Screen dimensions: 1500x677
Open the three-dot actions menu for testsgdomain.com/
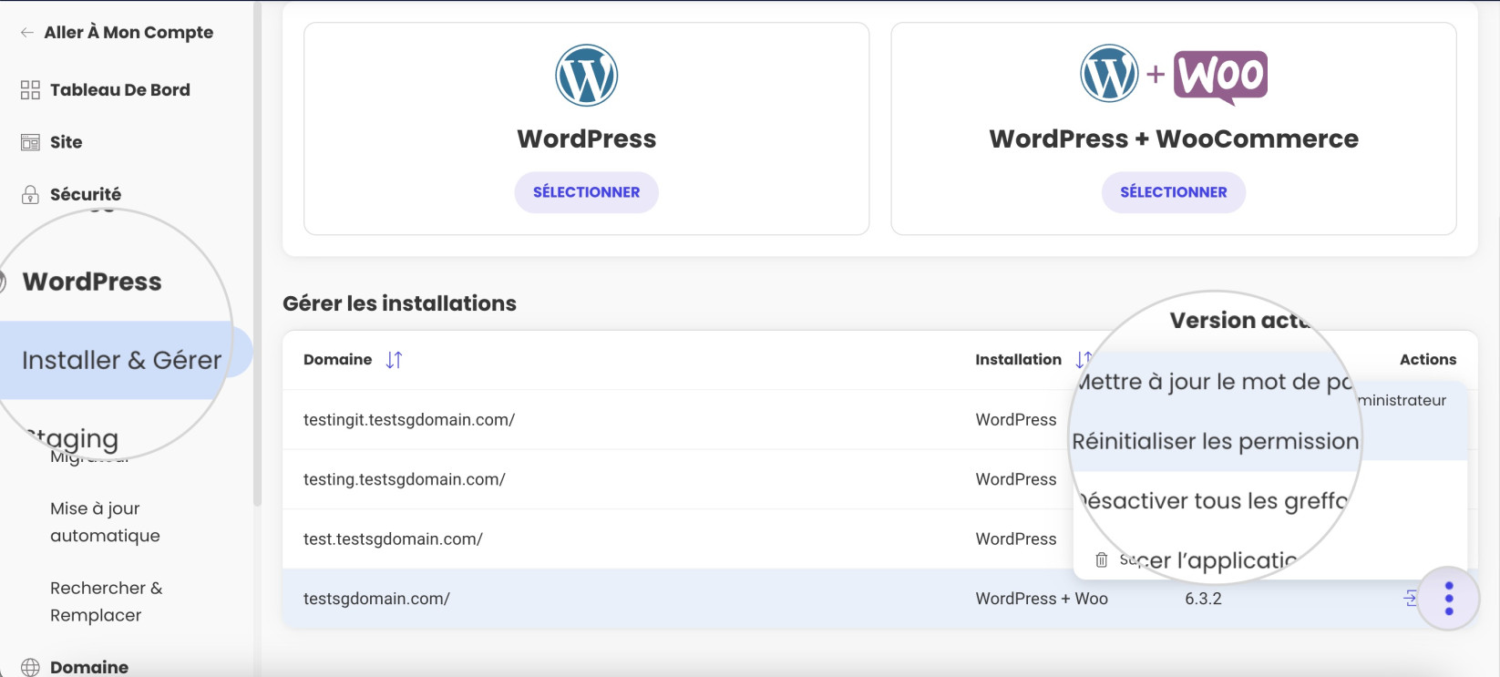[x=1449, y=599]
